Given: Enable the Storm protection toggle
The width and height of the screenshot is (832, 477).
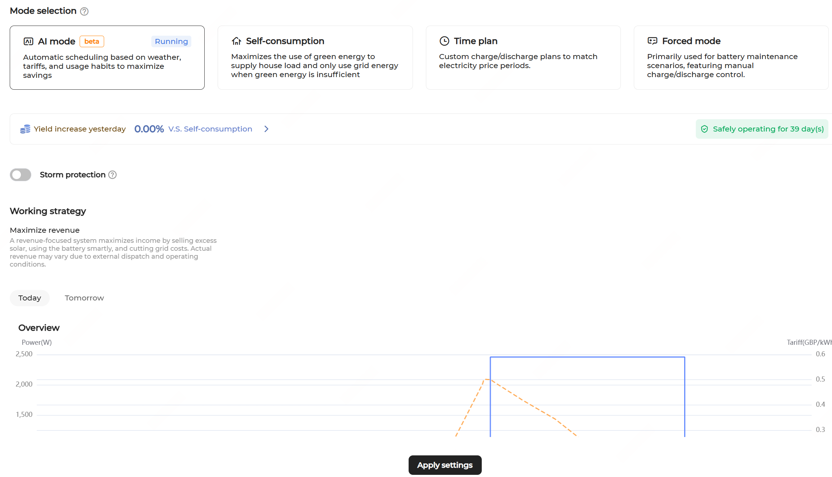Looking at the screenshot, I should click(x=21, y=175).
